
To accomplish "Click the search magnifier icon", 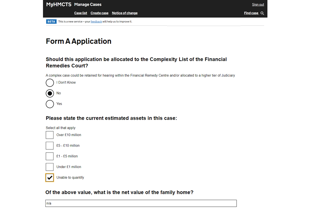I will tap(262, 13).
